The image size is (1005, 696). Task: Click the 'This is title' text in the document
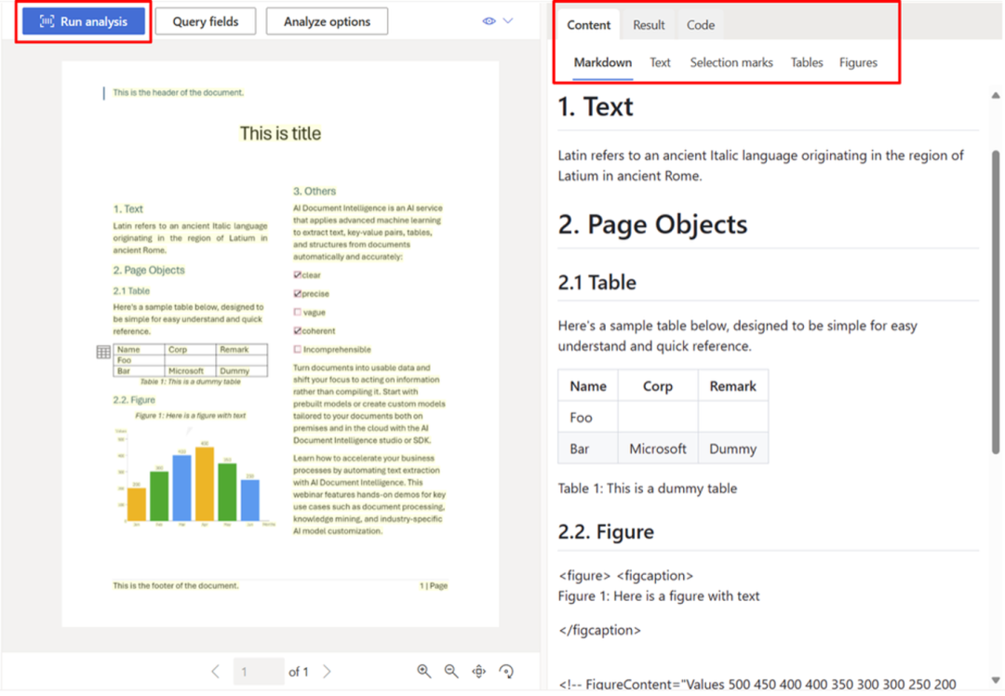[280, 133]
